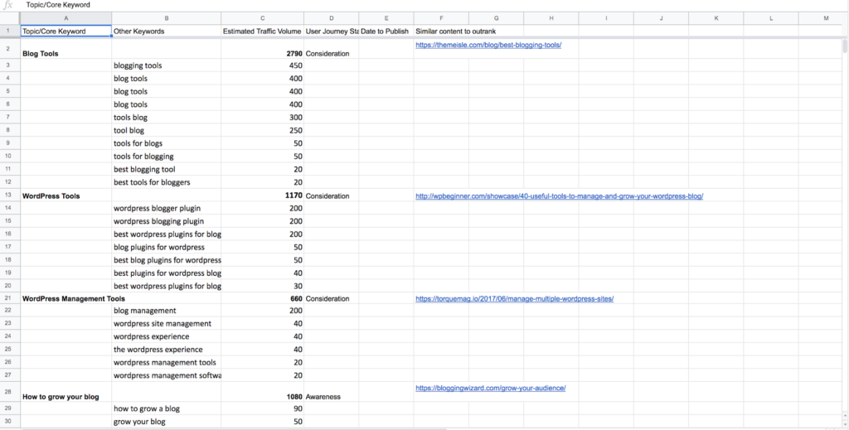Click the formula bar showing Topic/Core Keyword
849x430 pixels.
click(x=58, y=5)
